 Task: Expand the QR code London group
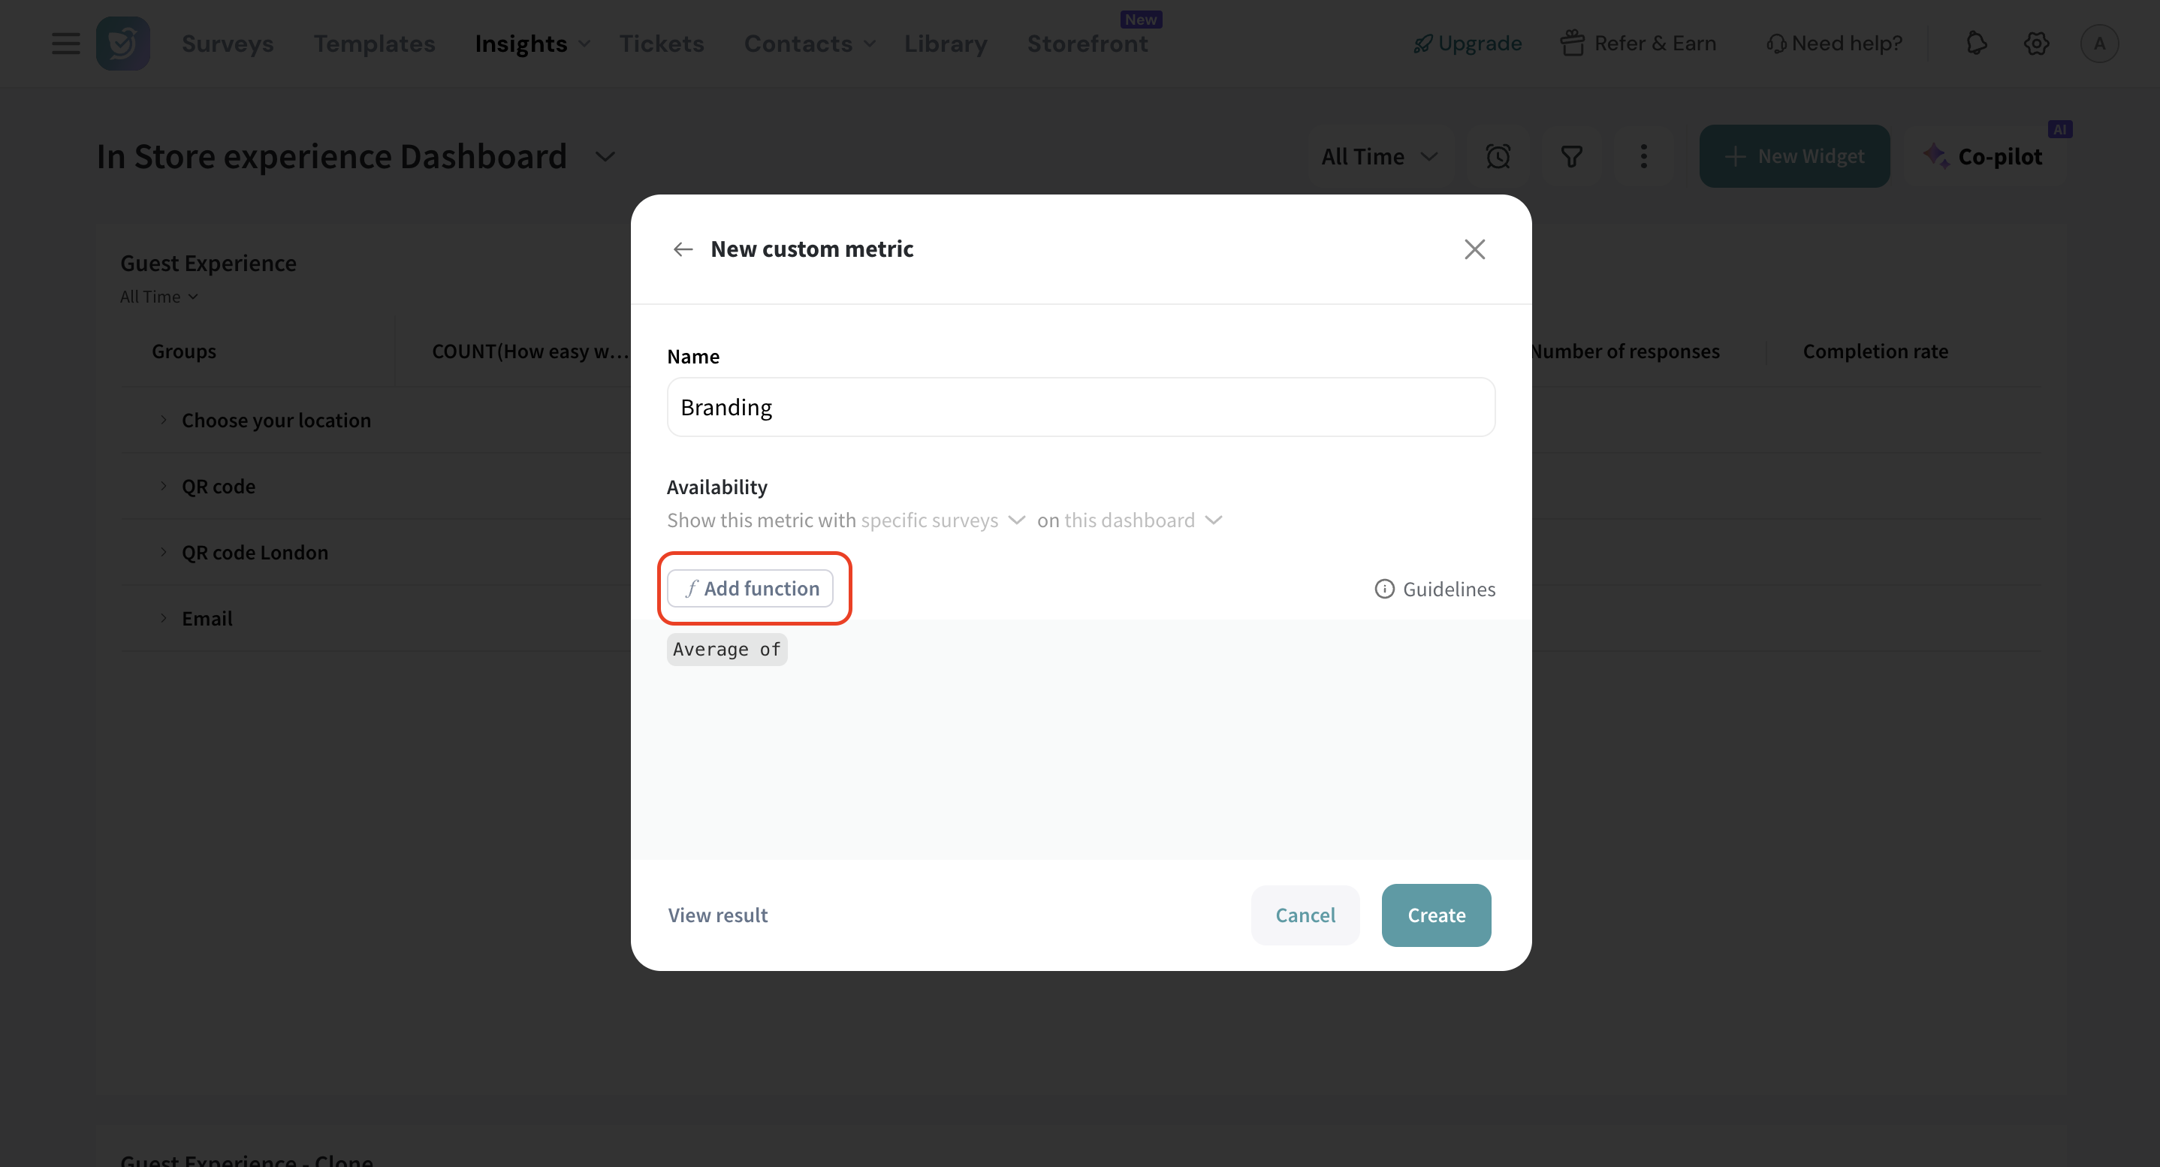pos(164,553)
